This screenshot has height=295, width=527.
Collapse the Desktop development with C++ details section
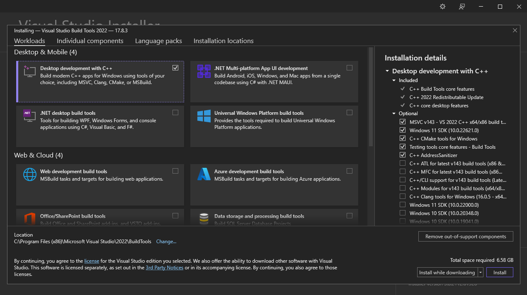[387, 71]
